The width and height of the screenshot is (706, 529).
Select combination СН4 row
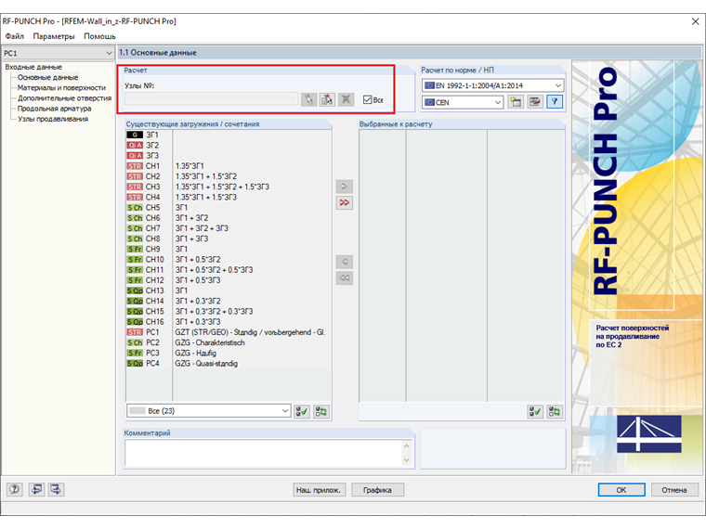pyautogui.click(x=229, y=197)
